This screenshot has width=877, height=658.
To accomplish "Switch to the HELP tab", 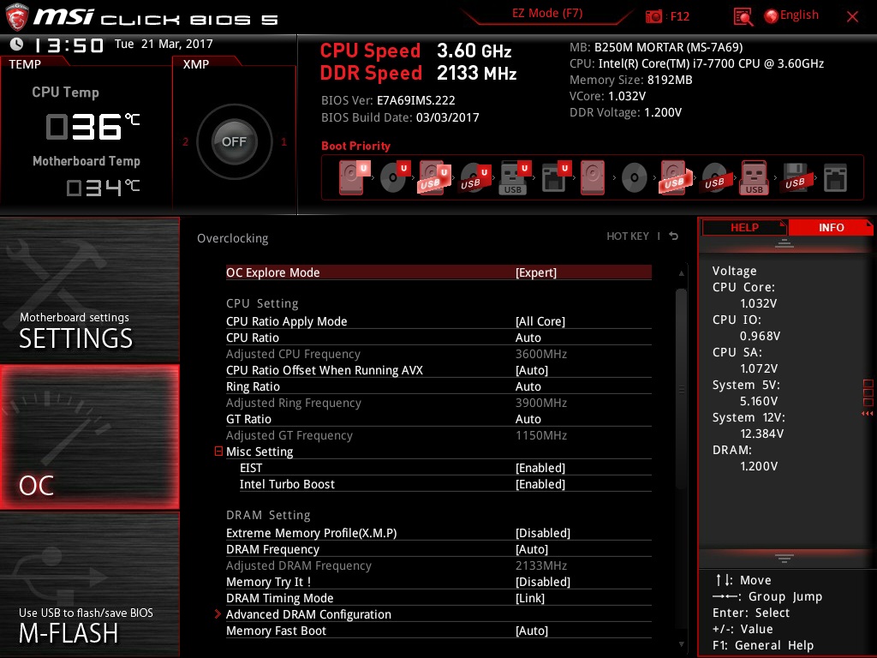I will pyautogui.click(x=744, y=227).
